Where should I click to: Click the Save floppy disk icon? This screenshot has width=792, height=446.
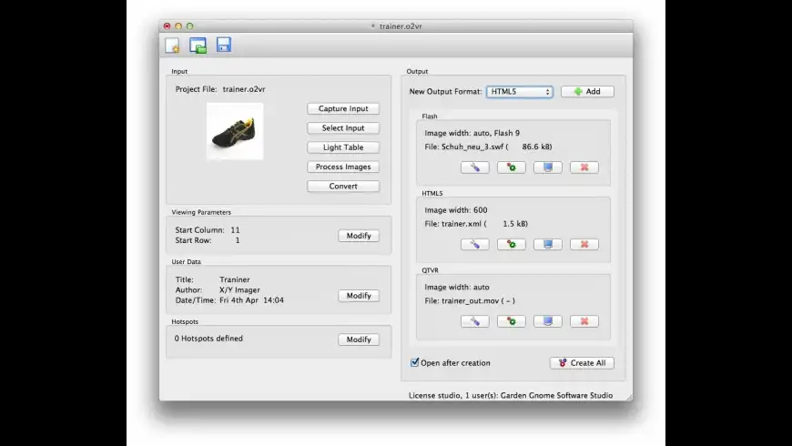[223, 46]
